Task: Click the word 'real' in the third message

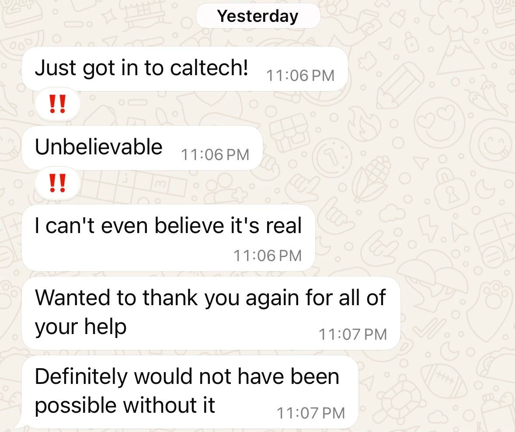Action: tap(284, 226)
